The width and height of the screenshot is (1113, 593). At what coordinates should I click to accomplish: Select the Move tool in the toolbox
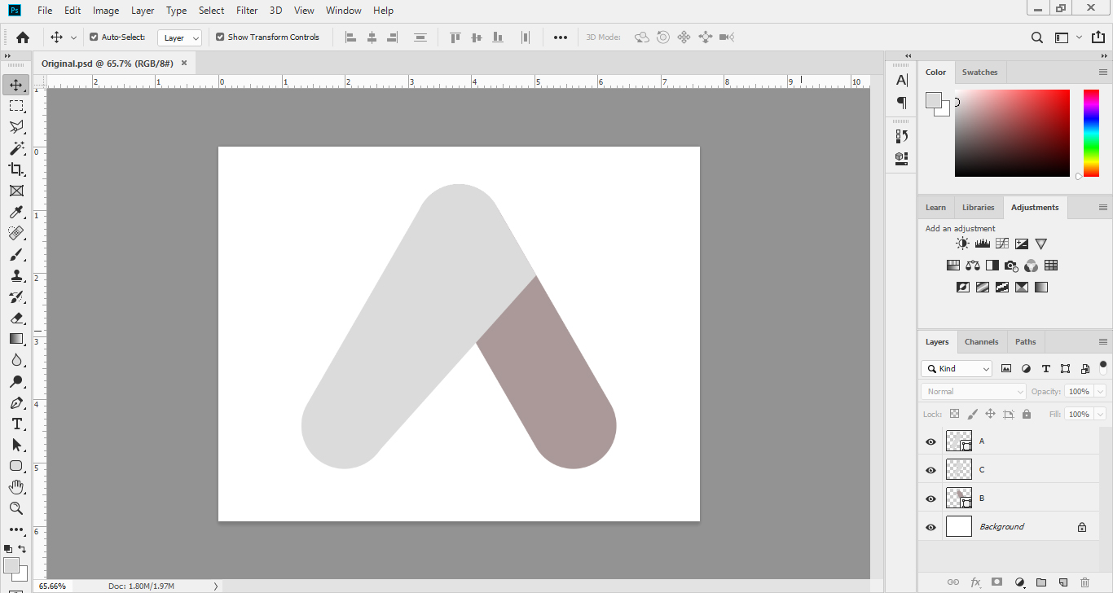(15, 85)
